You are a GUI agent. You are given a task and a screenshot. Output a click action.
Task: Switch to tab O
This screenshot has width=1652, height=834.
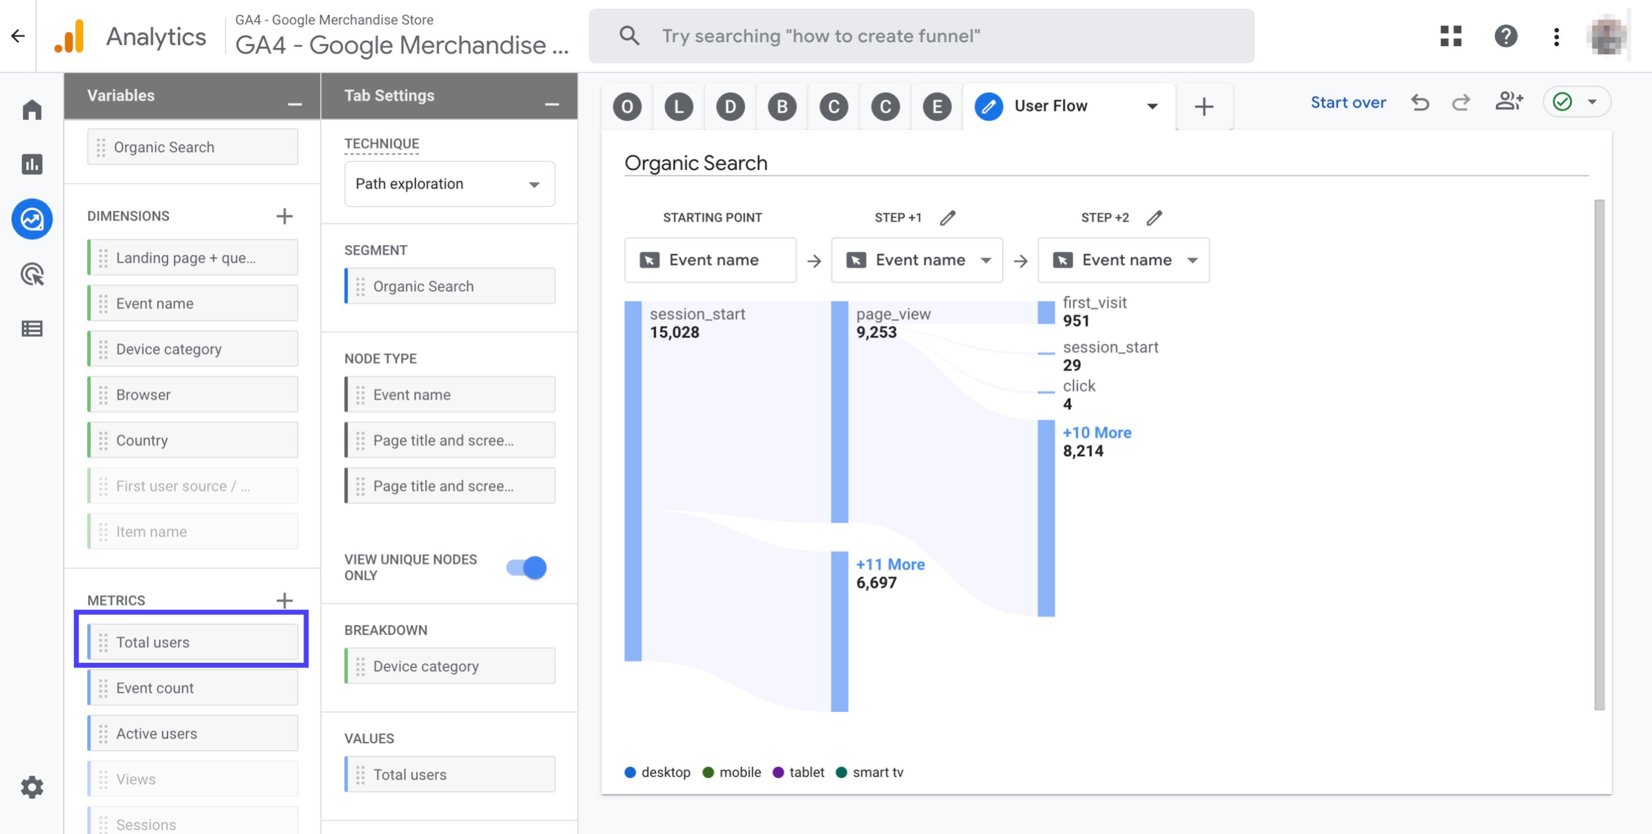coord(626,106)
